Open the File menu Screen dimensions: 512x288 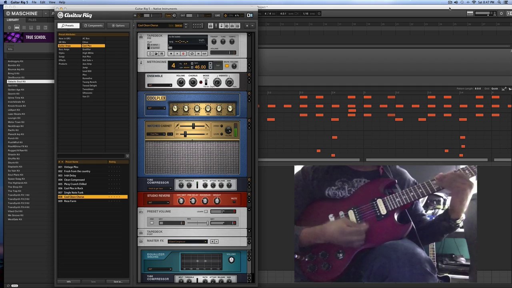[x=34, y=2]
